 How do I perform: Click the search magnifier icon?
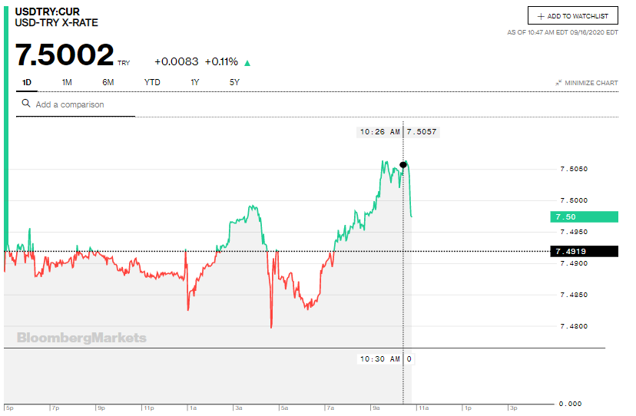pos(25,104)
